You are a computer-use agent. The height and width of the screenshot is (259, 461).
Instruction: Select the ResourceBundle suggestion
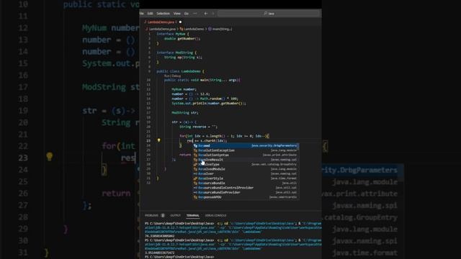(246, 183)
